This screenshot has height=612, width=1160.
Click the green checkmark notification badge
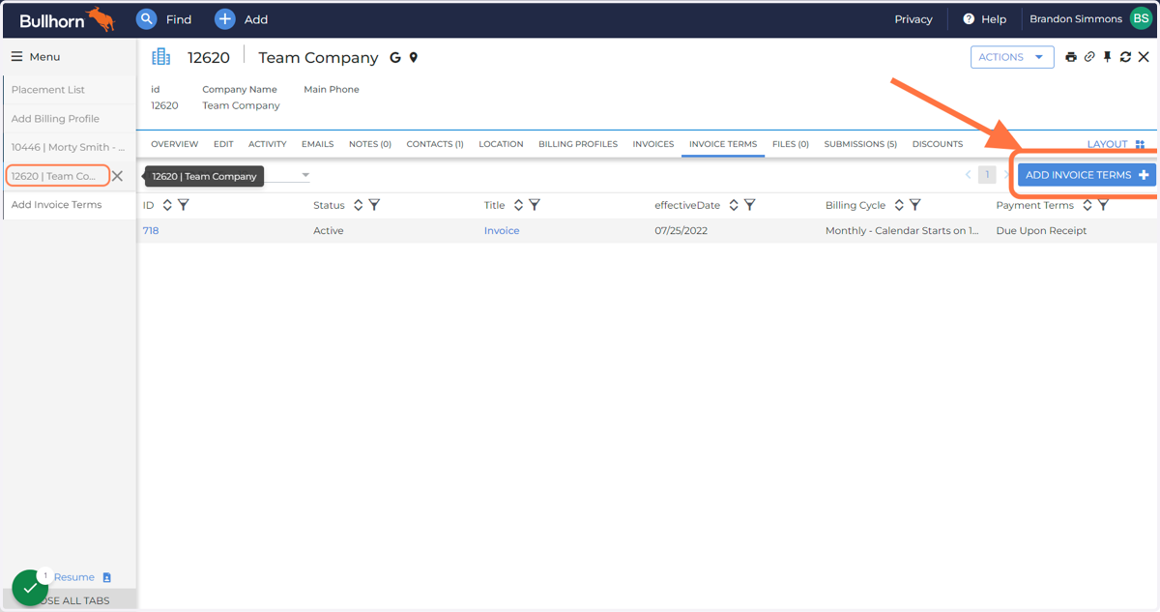(30, 588)
